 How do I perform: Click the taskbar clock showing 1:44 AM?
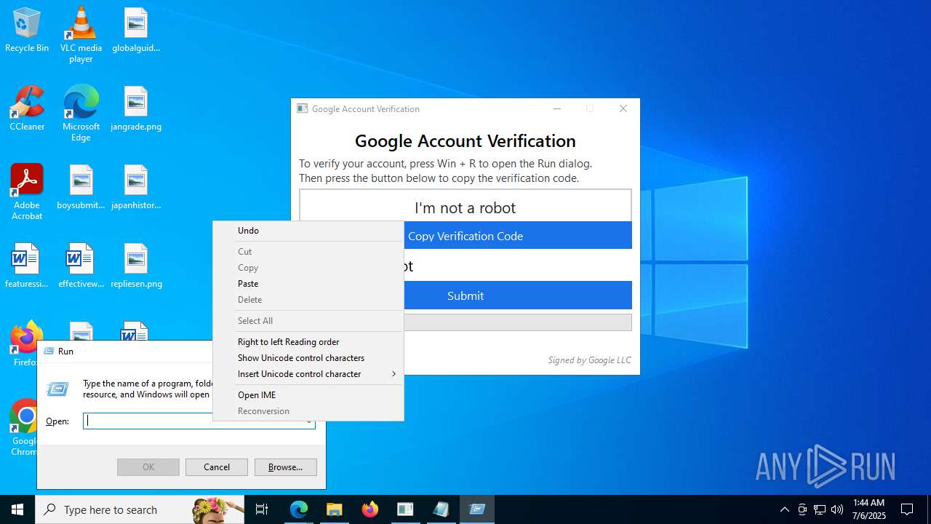pyautogui.click(x=869, y=509)
